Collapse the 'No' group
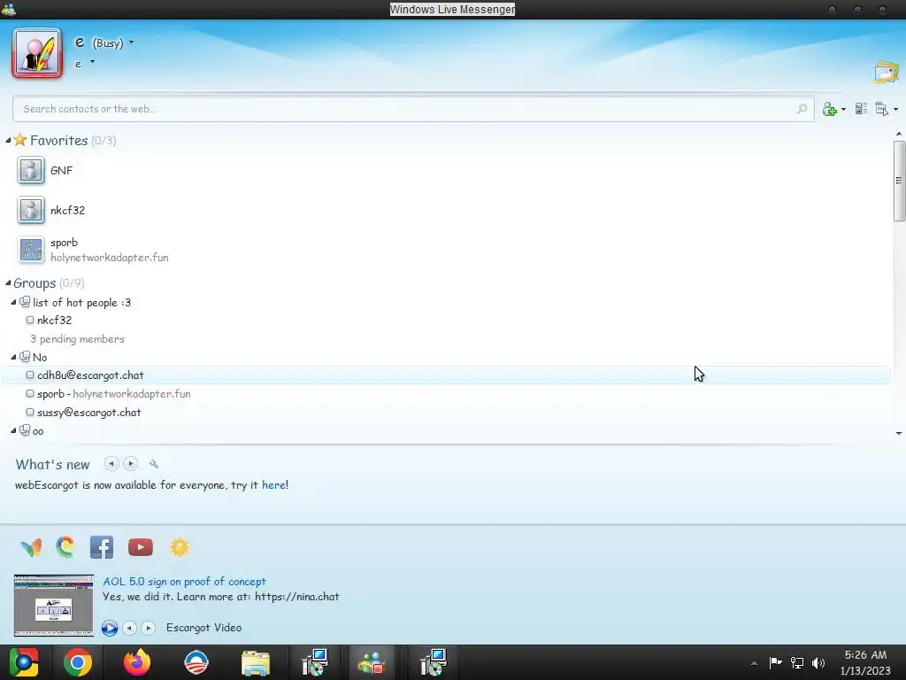Viewport: 906px width, 680px height. point(13,357)
